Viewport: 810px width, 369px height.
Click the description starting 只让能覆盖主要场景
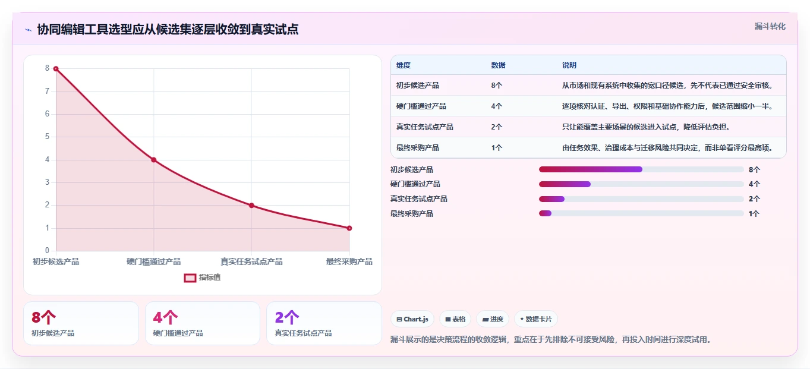(646, 127)
